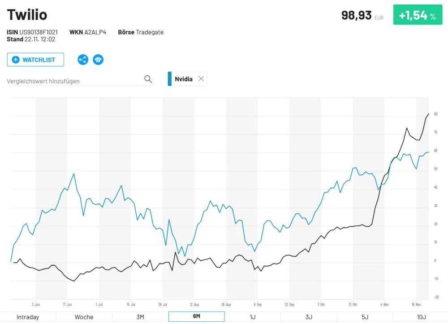Click the blue Nvidia color bar

pyautogui.click(x=170, y=79)
